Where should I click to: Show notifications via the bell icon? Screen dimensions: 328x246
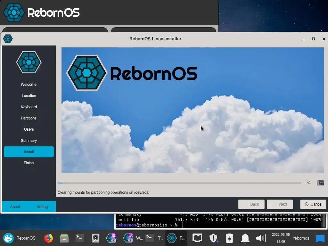click(x=245, y=238)
